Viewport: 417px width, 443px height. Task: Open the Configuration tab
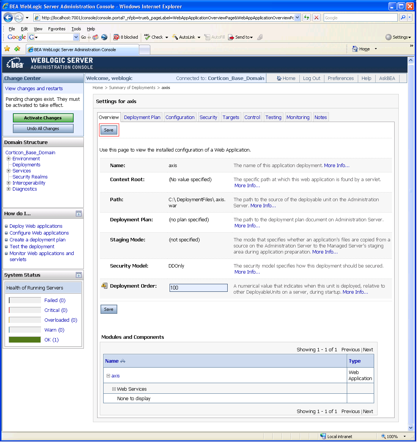[180, 117]
